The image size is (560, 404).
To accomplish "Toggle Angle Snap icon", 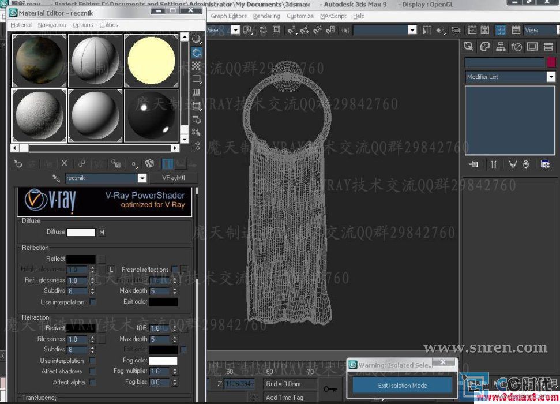I will point(305,31).
